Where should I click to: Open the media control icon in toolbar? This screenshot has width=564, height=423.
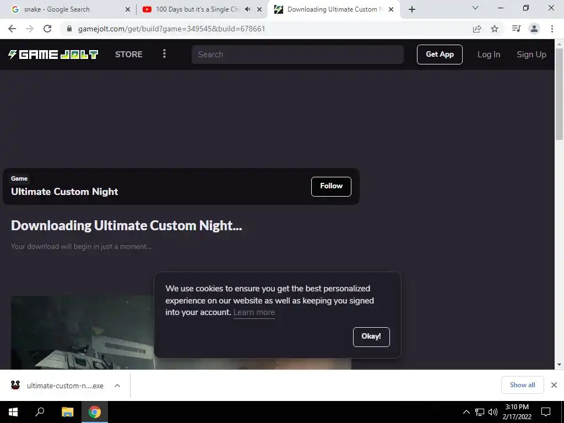click(x=516, y=29)
